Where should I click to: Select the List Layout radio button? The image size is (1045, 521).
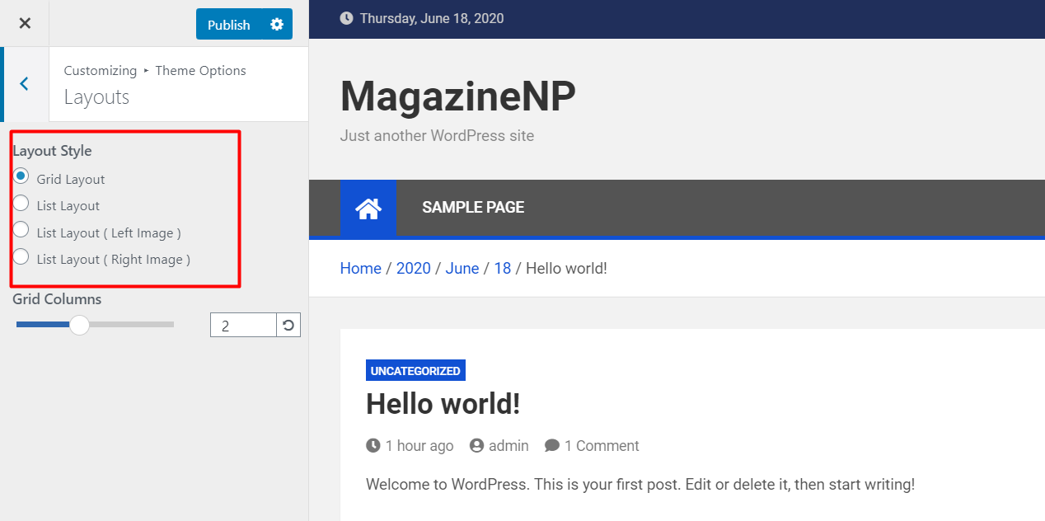click(x=21, y=203)
